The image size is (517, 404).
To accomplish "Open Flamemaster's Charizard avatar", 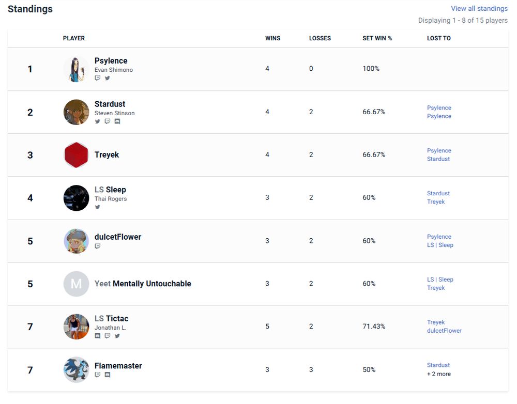I will 77,369.
